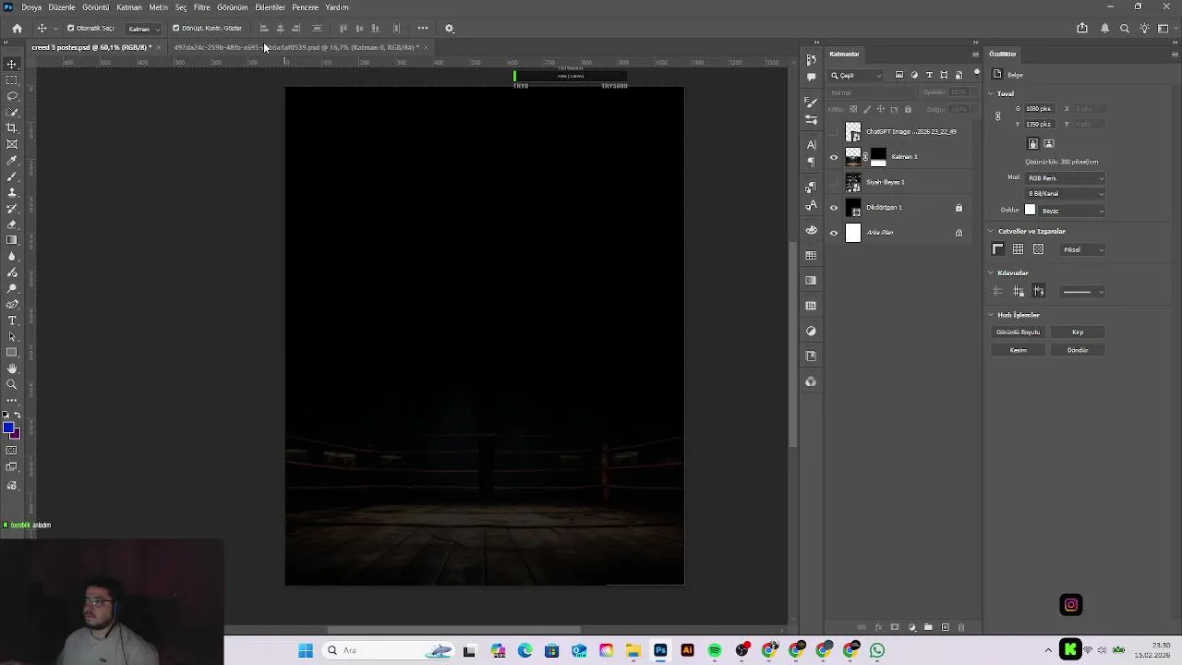Open the Pencere menu
This screenshot has width=1182, height=665.
(x=305, y=7)
